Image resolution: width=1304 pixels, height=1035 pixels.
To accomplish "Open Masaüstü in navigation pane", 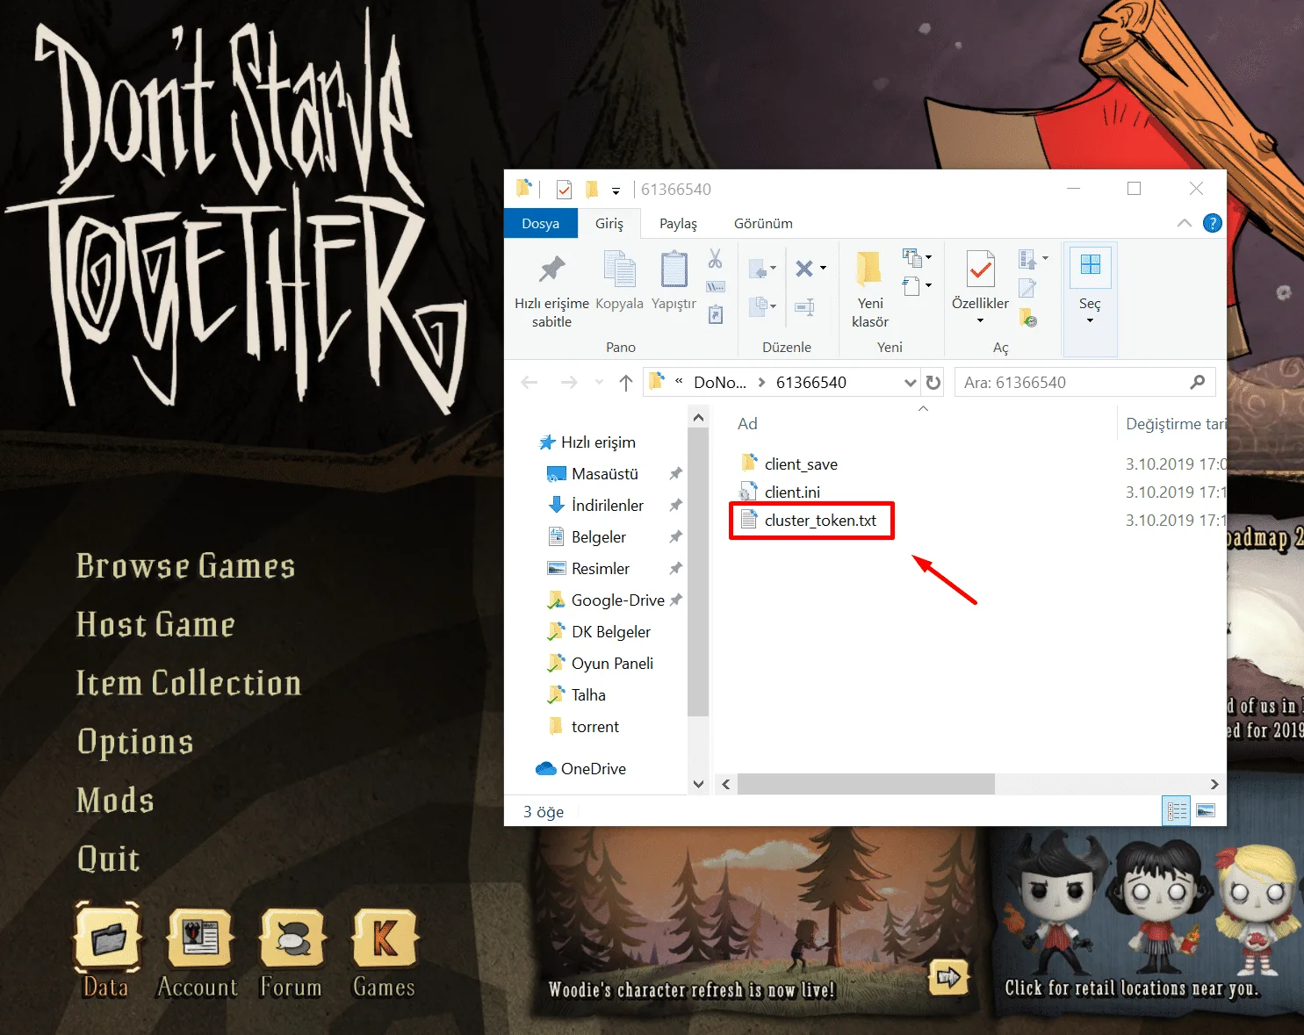I will [605, 474].
